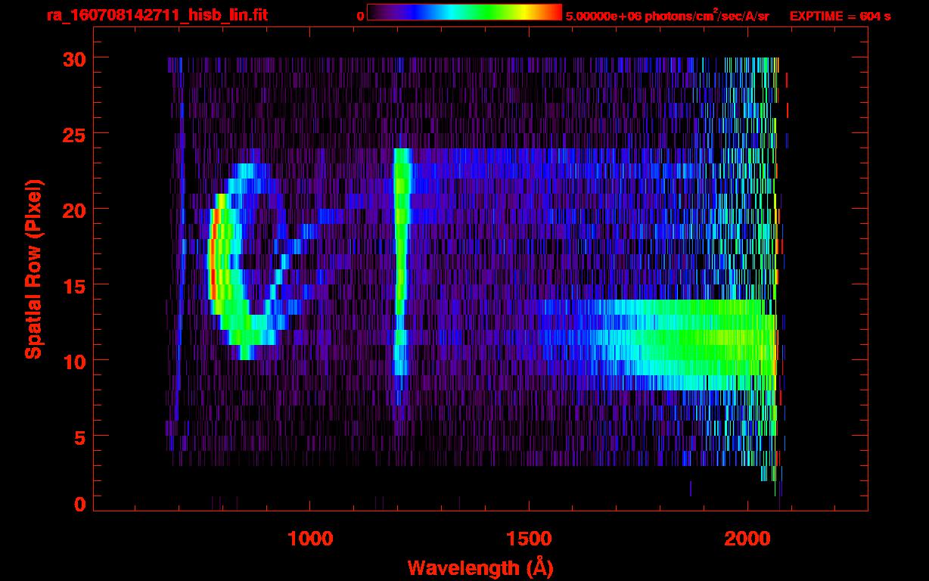Click the y-axis tick label 15
The height and width of the screenshot is (581, 929).
(x=73, y=285)
